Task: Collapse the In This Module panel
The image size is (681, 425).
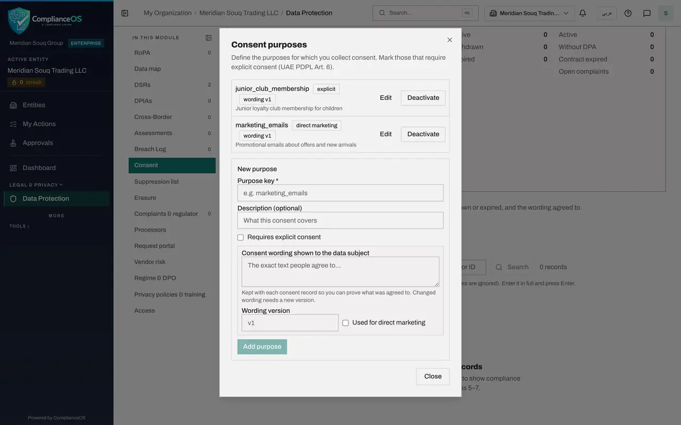Action: pyautogui.click(x=209, y=38)
